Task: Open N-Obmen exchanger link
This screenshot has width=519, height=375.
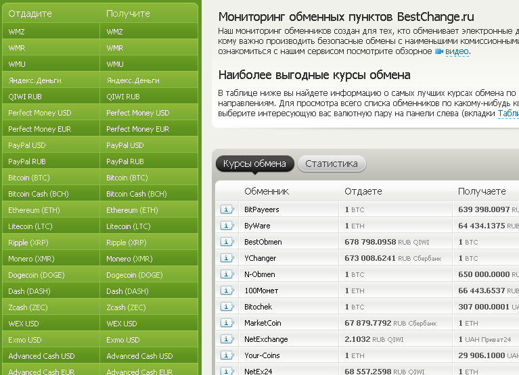Action: click(260, 274)
